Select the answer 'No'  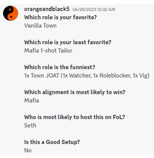28,150
